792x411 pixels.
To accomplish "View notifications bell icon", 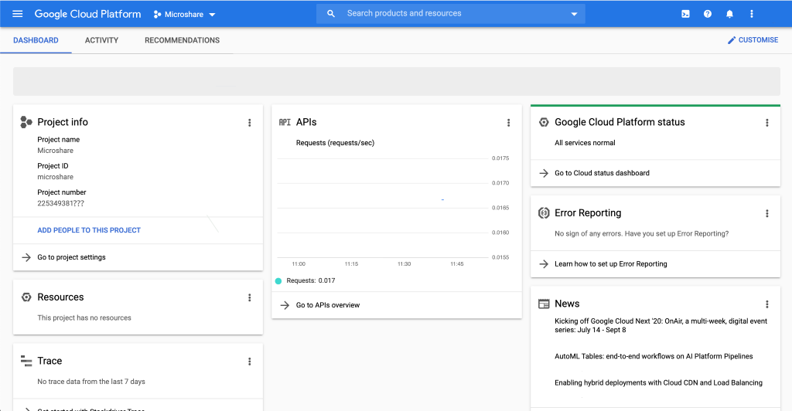I will point(729,14).
